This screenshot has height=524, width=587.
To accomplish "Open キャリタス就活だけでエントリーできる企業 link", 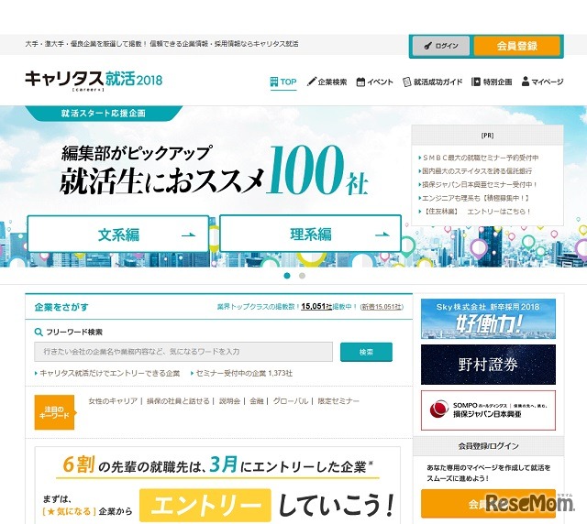I will click(x=110, y=373).
